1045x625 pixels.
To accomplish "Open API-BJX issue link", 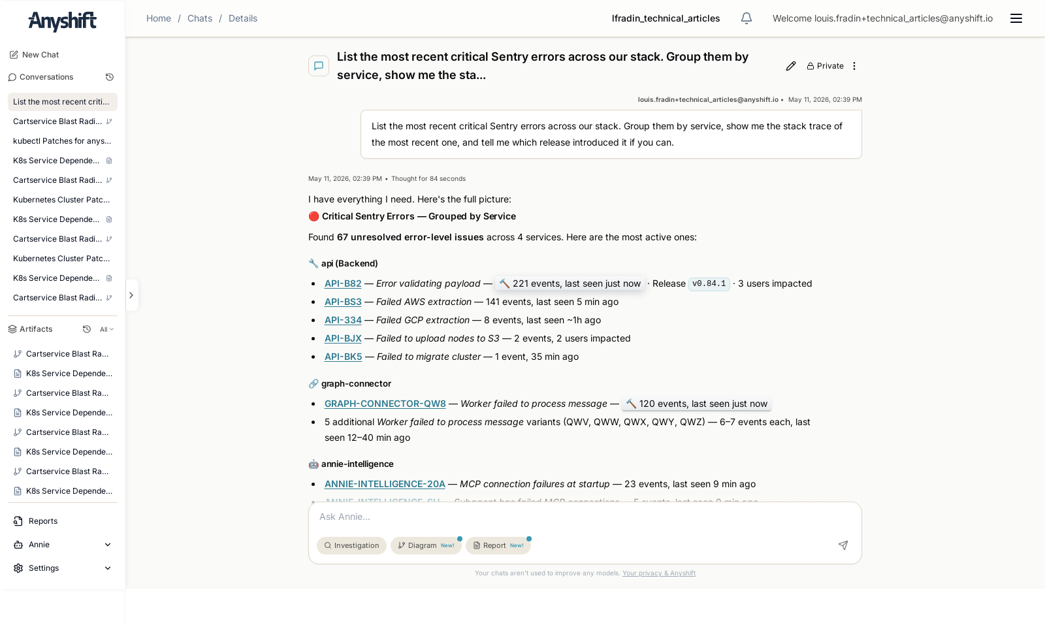I will [343, 338].
